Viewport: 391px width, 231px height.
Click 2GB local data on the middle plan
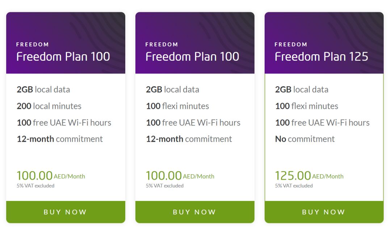click(172, 89)
